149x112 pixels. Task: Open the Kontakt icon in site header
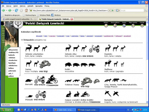142,26
